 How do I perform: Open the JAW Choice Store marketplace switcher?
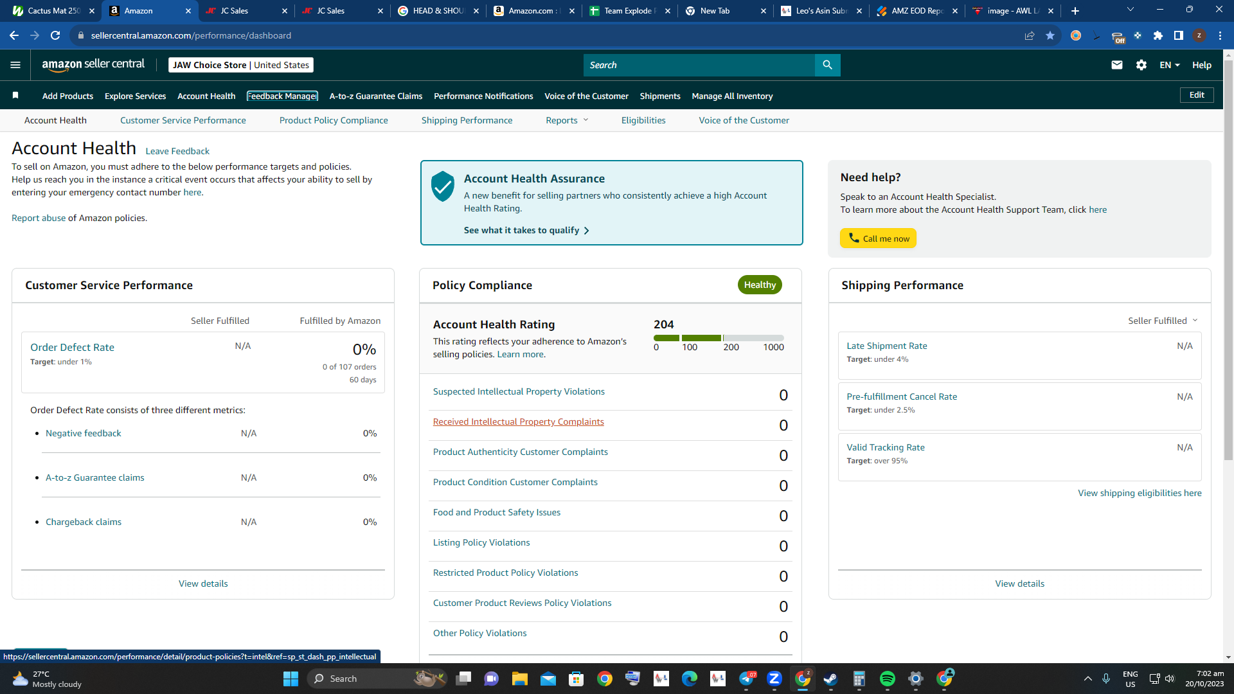coord(241,65)
